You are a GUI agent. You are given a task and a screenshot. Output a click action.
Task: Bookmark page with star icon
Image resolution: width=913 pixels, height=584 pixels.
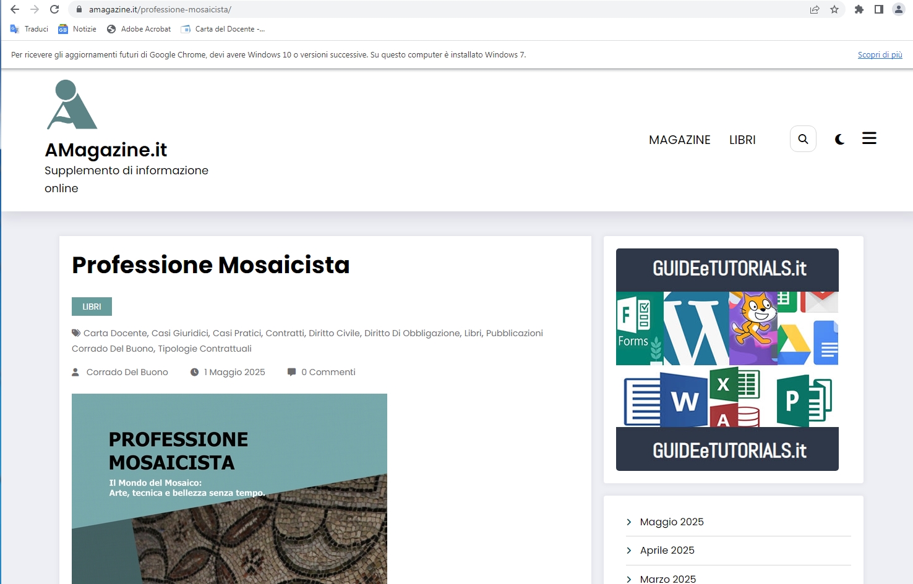tap(834, 9)
